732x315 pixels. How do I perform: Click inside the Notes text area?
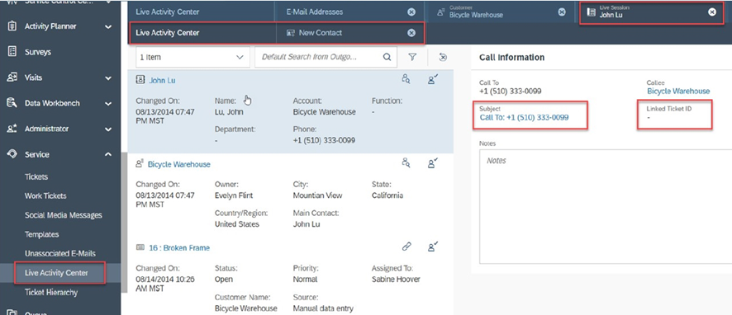(x=606, y=206)
